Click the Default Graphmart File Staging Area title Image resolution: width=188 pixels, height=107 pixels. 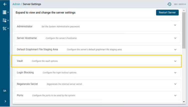(37, 49)
